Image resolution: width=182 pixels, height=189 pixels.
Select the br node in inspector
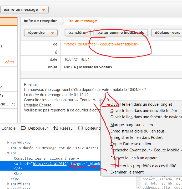click(18, 173)
